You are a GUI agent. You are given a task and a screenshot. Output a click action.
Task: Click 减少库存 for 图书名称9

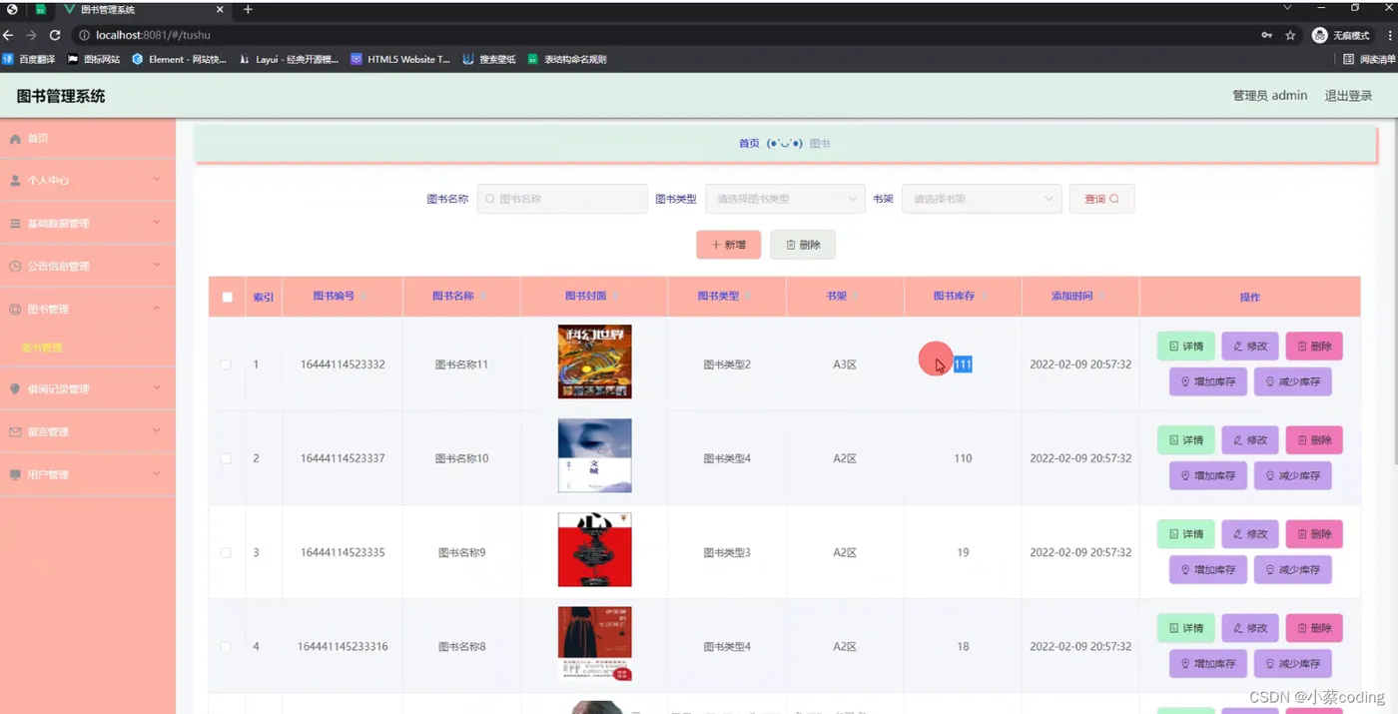(x=1292, y=570)
